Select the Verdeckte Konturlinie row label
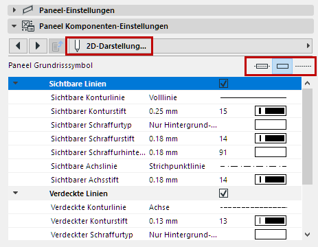318x247 pixels. (89, 207)
